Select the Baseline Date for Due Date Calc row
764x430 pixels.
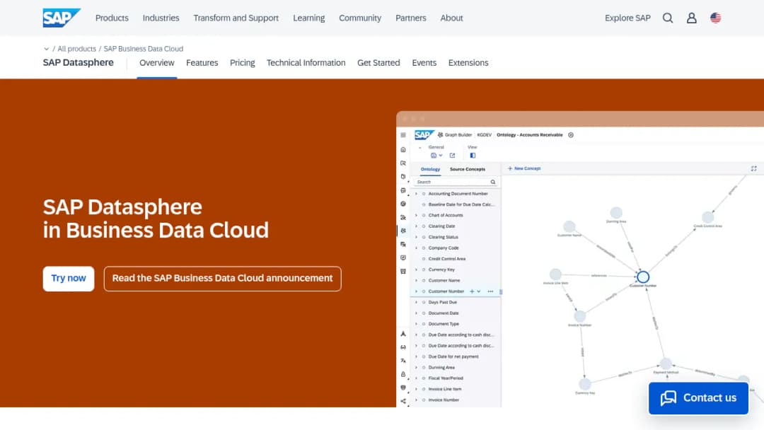coord(455,204)
